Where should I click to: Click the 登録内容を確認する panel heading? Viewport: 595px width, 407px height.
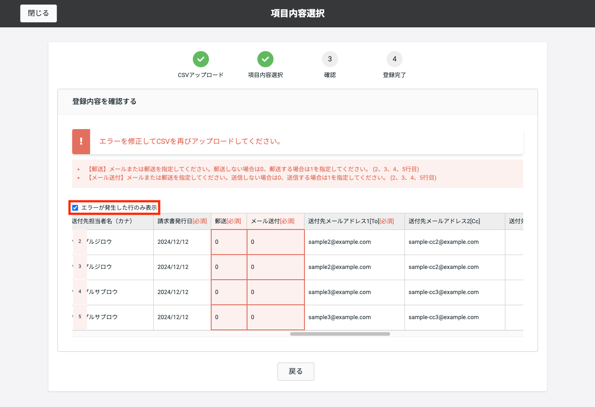click(x=104, y=101)
